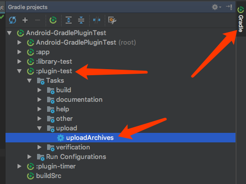Expand the documentation task group
This screenshot has width=246, height=184.
pos(40,100)
